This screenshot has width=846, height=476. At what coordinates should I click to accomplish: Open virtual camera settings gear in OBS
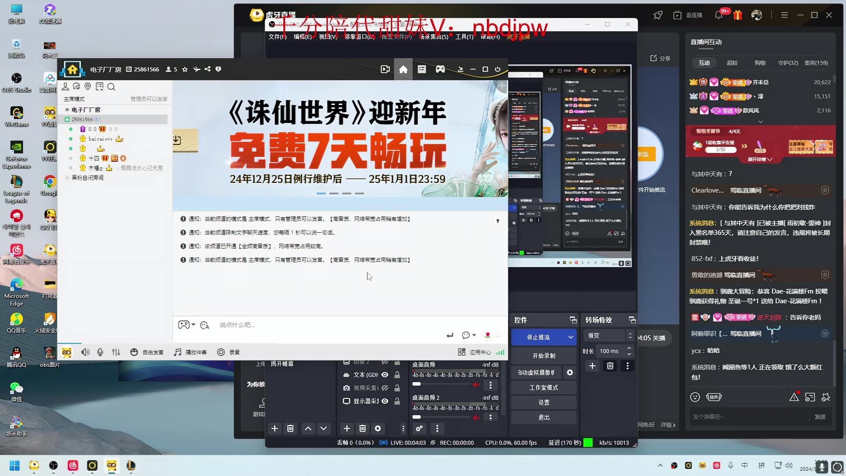coord(570,372)
